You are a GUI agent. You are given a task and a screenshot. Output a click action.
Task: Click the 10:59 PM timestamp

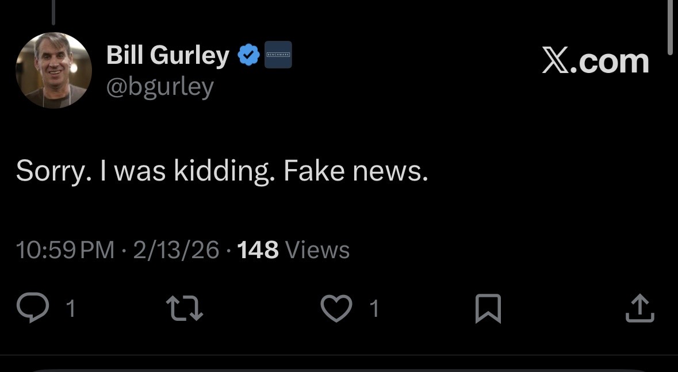click(x=66, y=250)
